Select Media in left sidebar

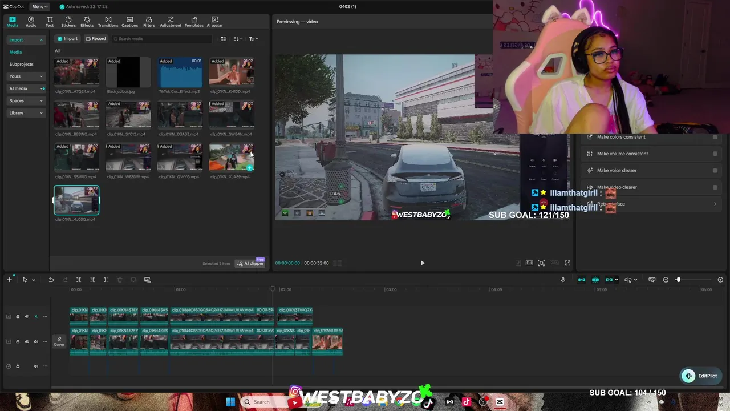coord(15,52)
